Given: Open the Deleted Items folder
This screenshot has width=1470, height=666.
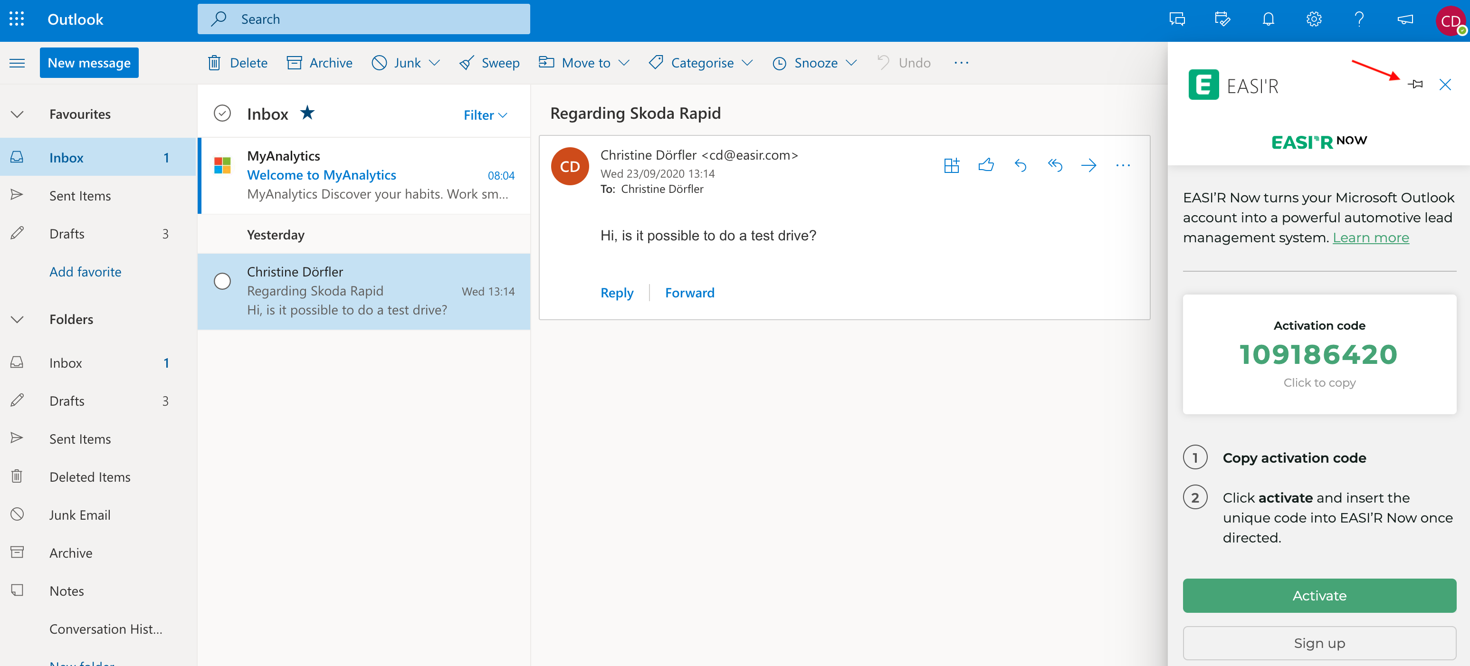Looking at the screenshot, I should point(98,476).
